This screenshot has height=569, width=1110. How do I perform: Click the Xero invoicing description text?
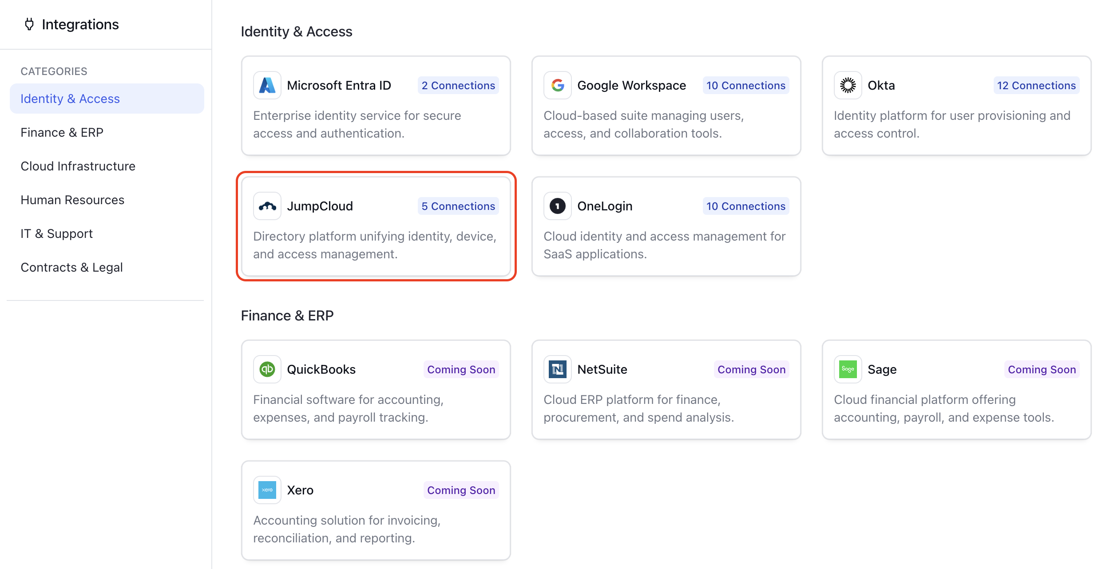347,529
